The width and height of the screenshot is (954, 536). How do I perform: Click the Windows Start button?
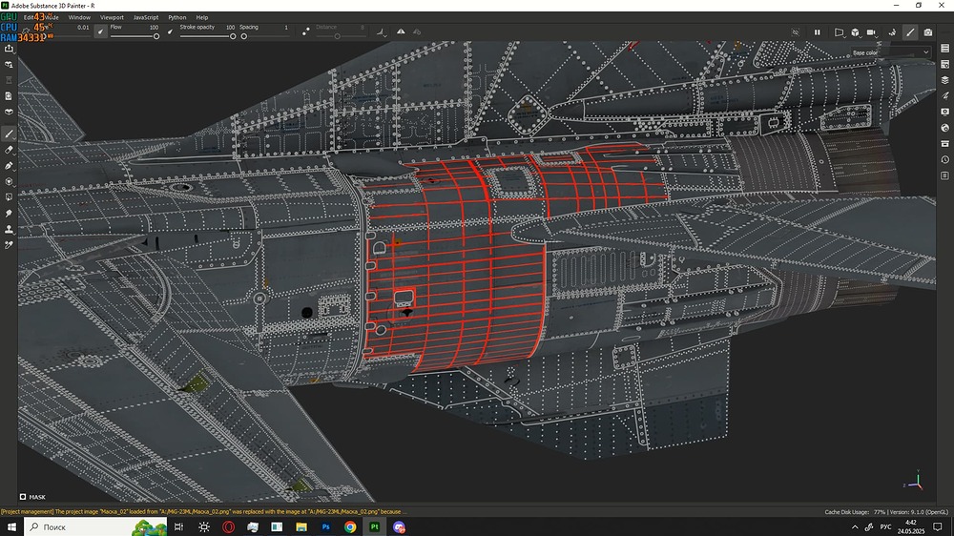tap(11, 526)
